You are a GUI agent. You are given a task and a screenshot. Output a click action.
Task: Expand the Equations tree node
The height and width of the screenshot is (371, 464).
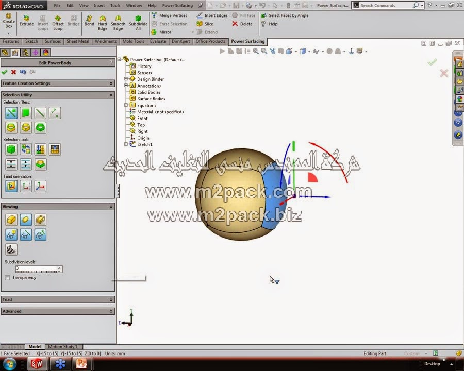(x=126, y=105)
